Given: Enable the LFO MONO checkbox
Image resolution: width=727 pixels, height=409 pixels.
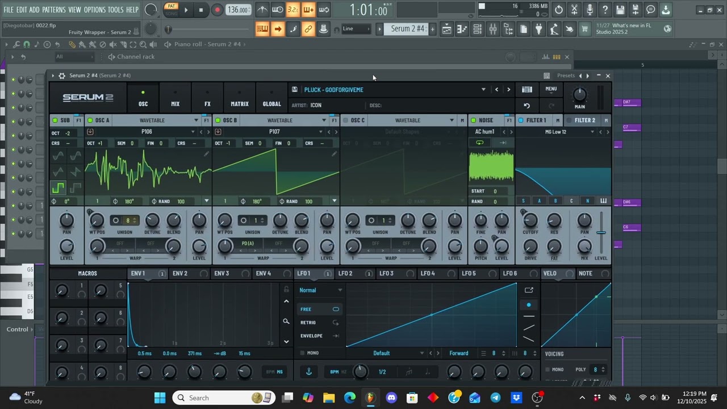Looking at the screenshot, I should click(x=302, y=353).
